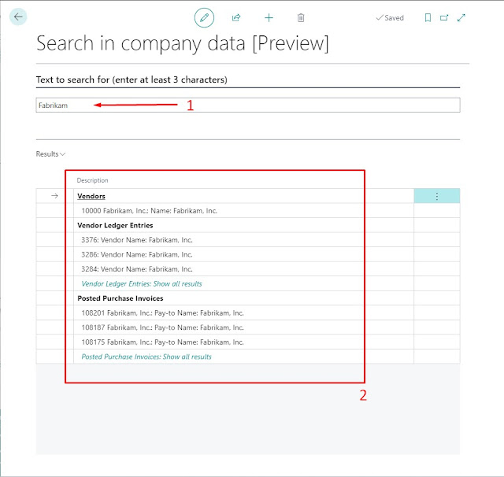Select result 10000 Fabrikam, Inc. vendor

[x=149, y=211]
